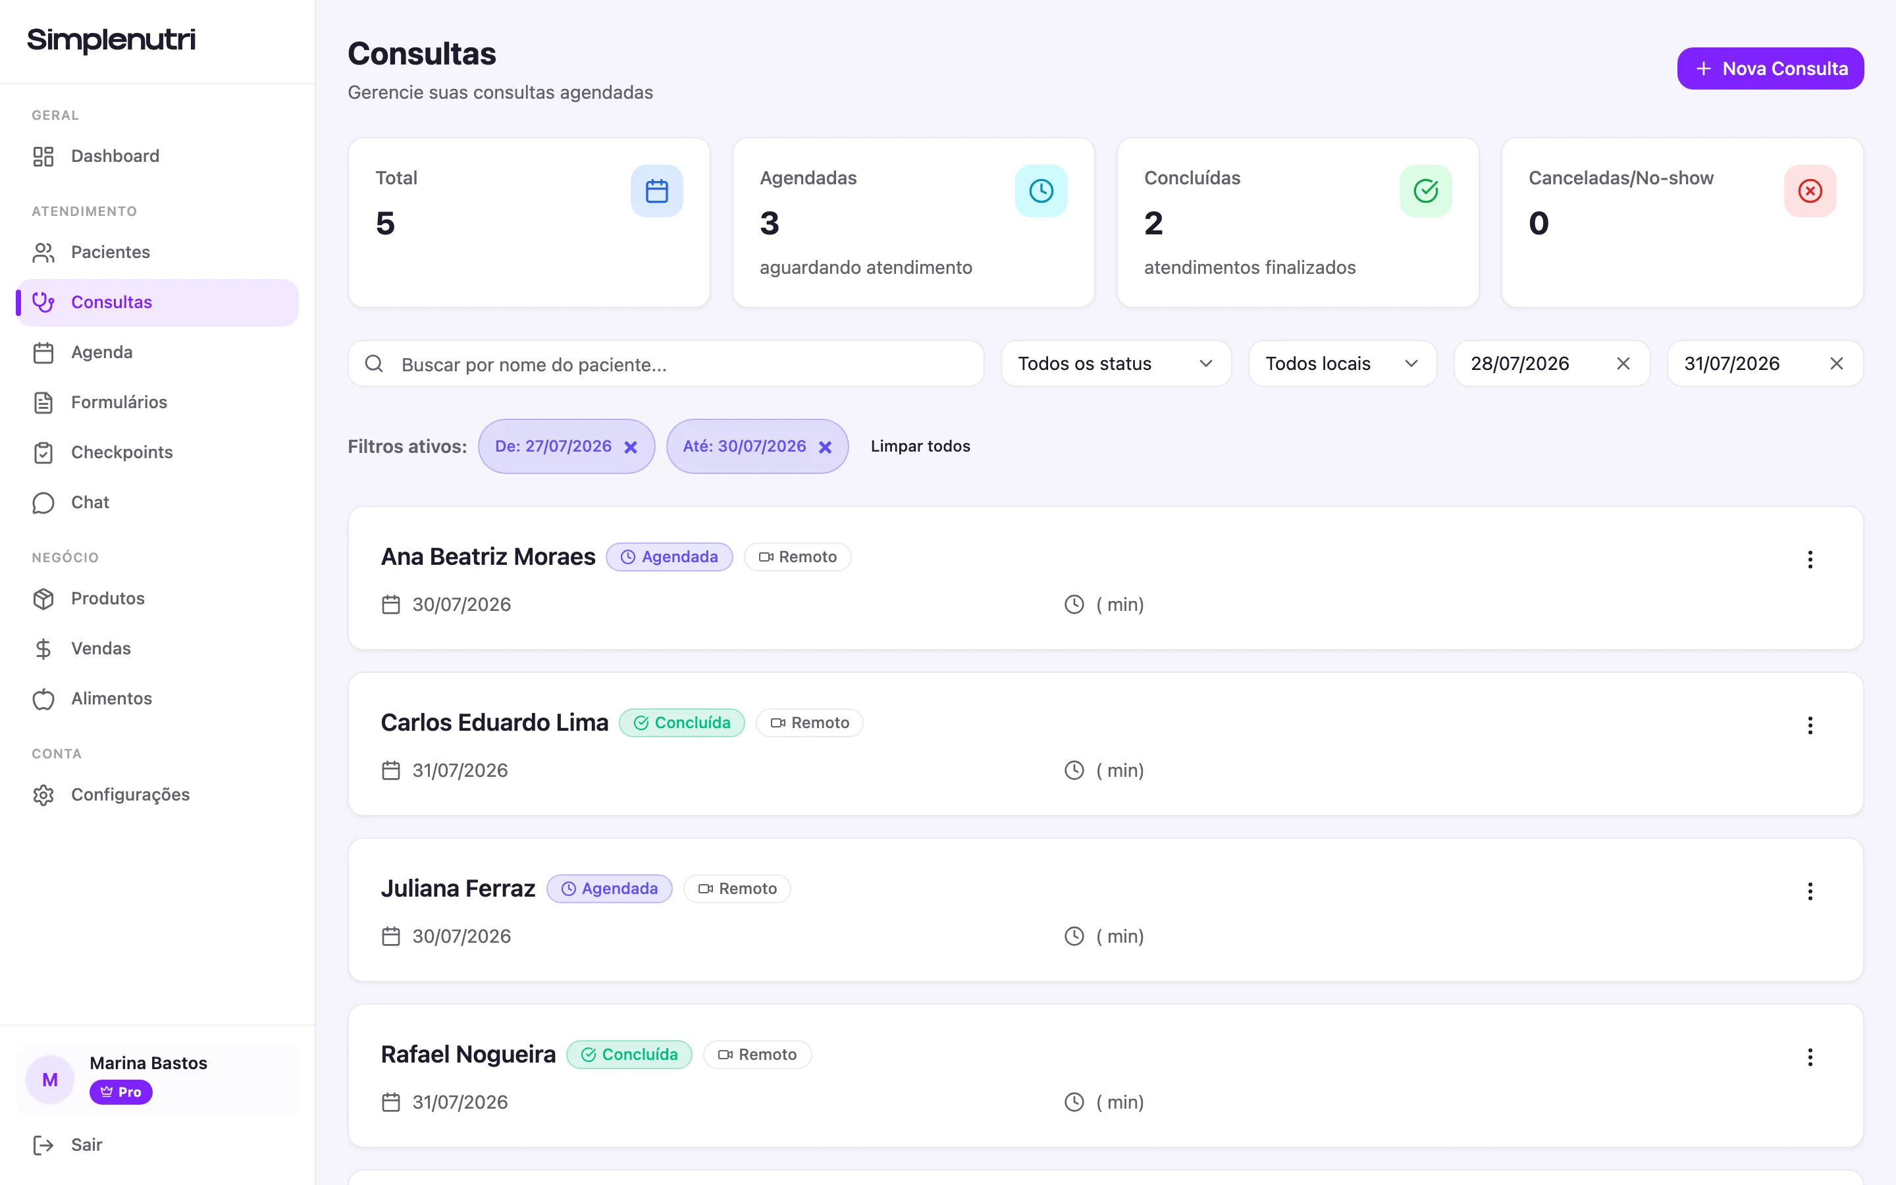The image size is (1896, 1185).
Task: Expand the Todos os status dropdown
Action: click(x=1116, y=363)
